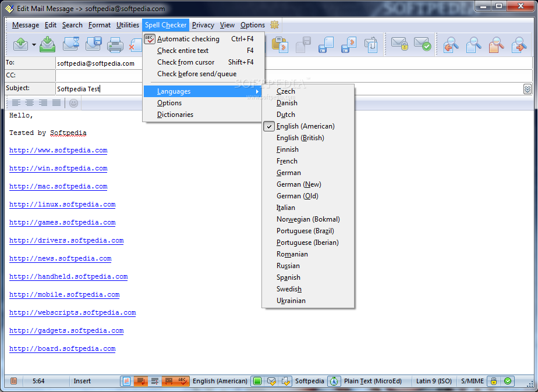Click the envelope with hourglass toolbar icon
This screenshot has width=538, height=392.
[71, 45]
